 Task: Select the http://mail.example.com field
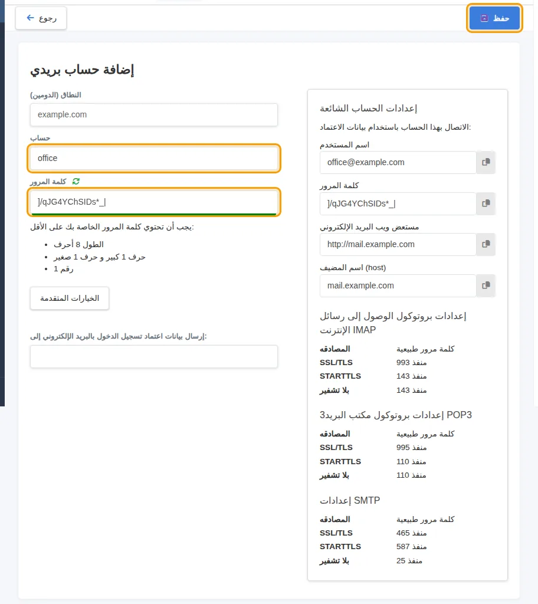click(398, 244)
